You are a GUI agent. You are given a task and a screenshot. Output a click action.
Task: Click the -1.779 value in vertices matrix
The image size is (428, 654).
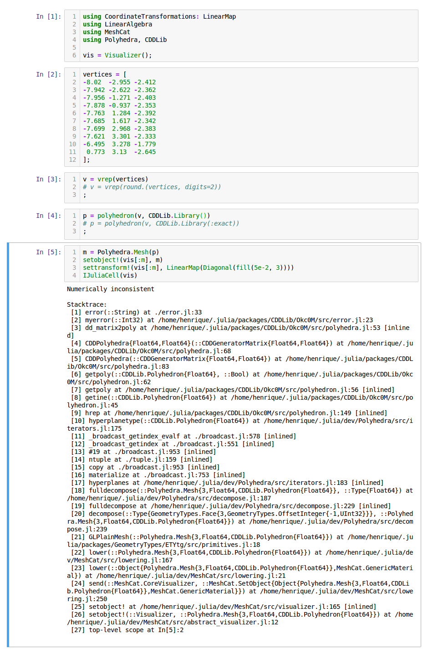(145, 144)
